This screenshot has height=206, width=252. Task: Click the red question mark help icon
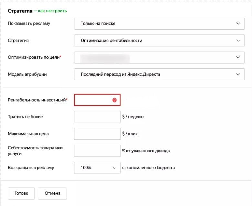[x=114, y=100]
